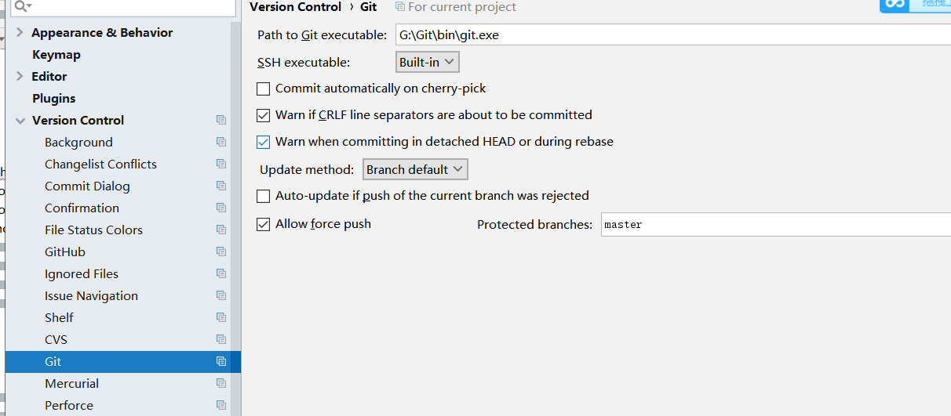Click the Path to Git executable field

pos(672,35)
